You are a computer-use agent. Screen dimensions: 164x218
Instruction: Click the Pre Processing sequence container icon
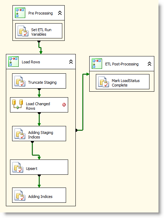coord(20,13)
